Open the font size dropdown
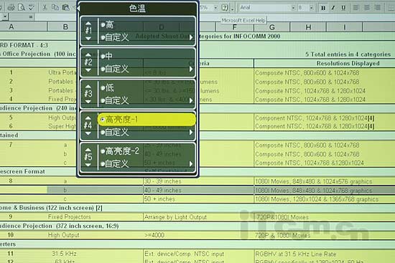This screenshot has height=263, width=395. [x=312, y=8]
